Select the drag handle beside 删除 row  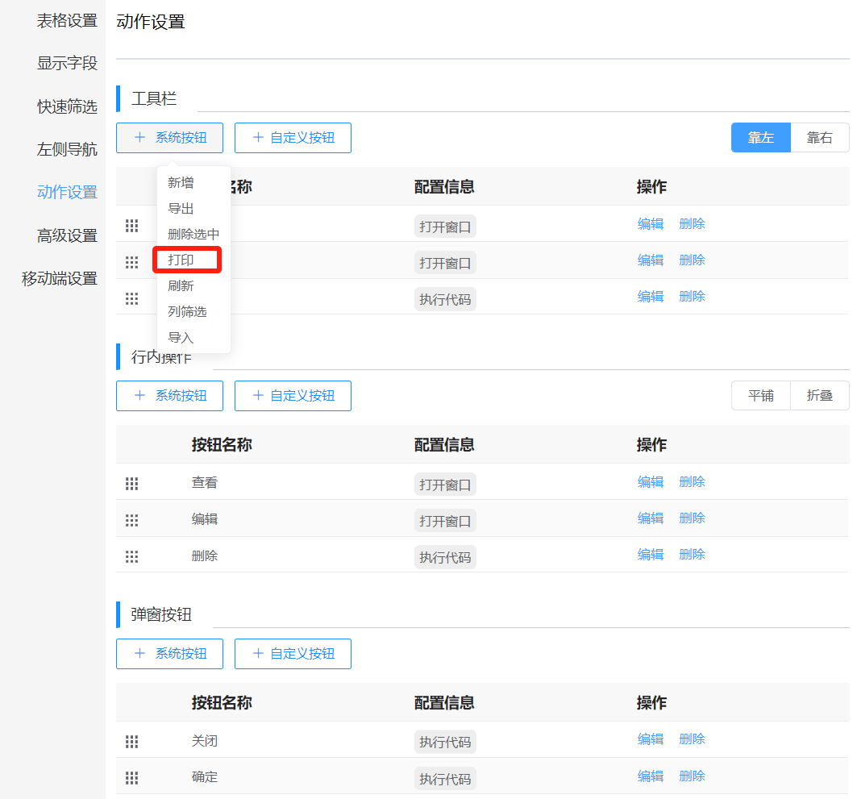(x=131, y=556)
